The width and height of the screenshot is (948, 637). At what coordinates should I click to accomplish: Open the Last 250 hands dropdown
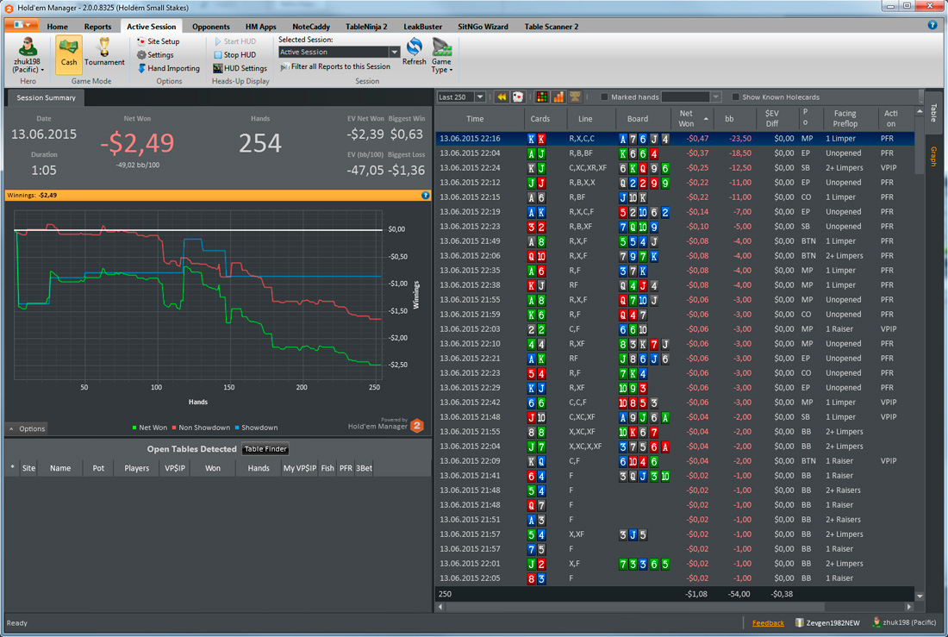click(x=480, y=97)
